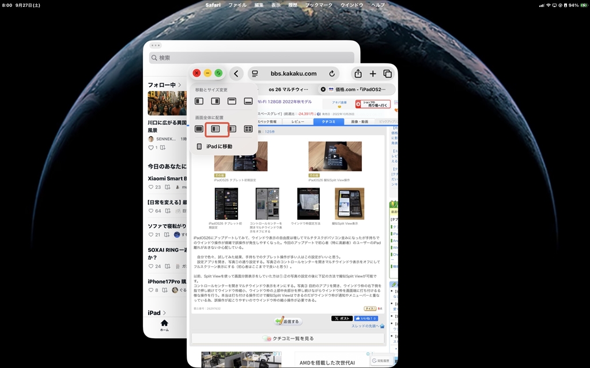Select the 価格.com - 『iPadOS2… tab
Viewport: 590px width, 368px height.
pyautogui.click(x=356, y=89)
